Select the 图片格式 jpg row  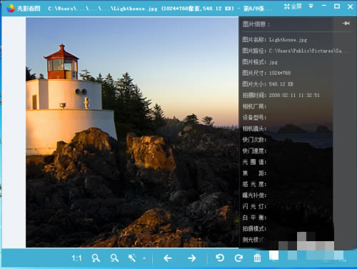coord(260,62)
